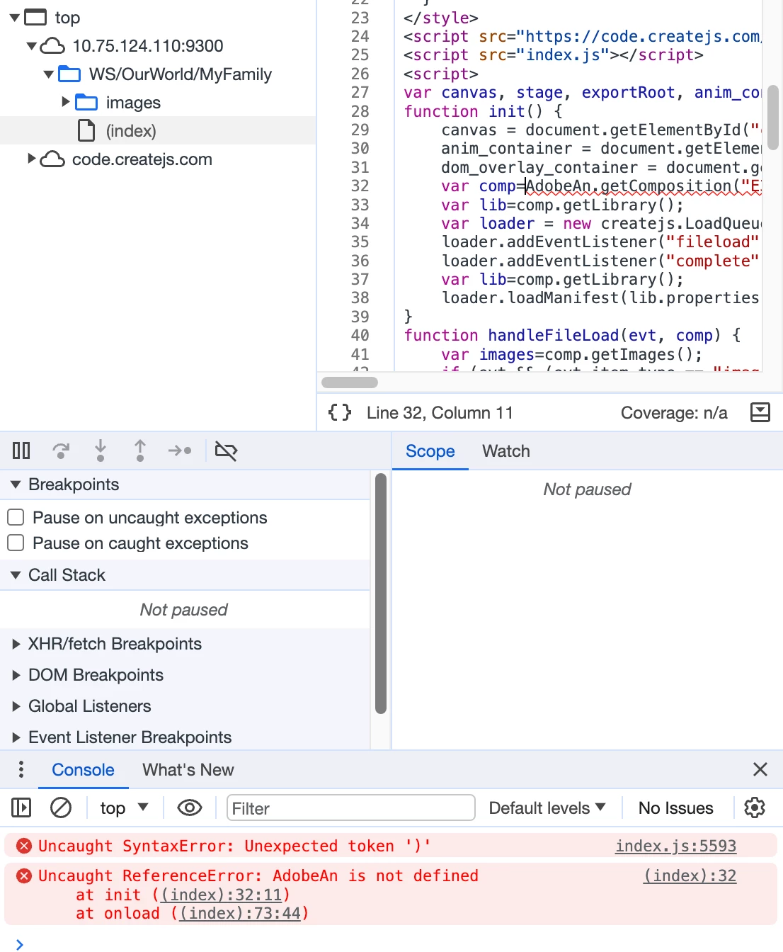The width and height of the screenshot is (783, 952).
Task: Click code line 'function handleFileLoad(evt, comp) {'
Action: (572, 335)
